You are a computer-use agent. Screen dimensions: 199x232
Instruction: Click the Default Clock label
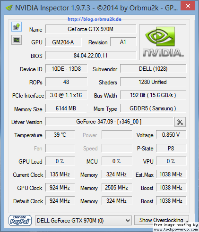point(28,201)
